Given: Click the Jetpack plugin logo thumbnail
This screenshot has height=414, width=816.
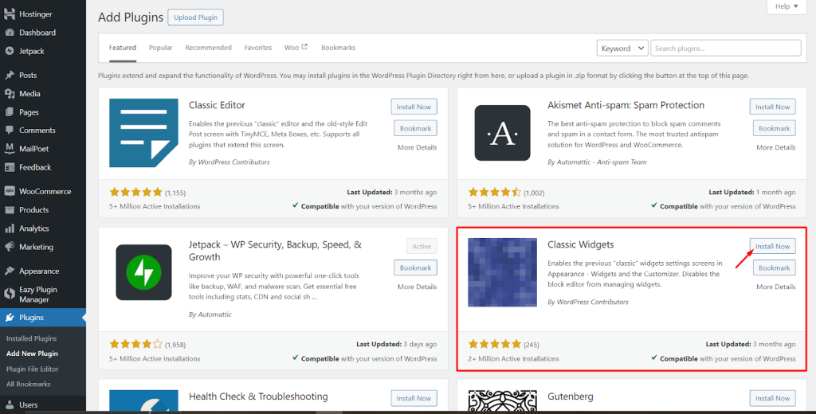Looking at the screenshot, I should pyautogui.click(x=143, y=272).
